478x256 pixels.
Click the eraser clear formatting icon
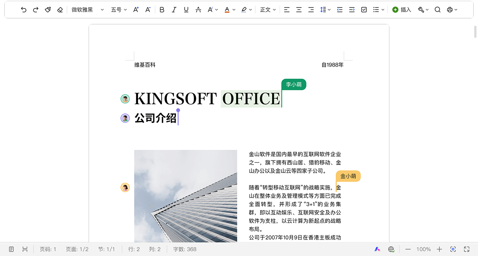(60, 10)
